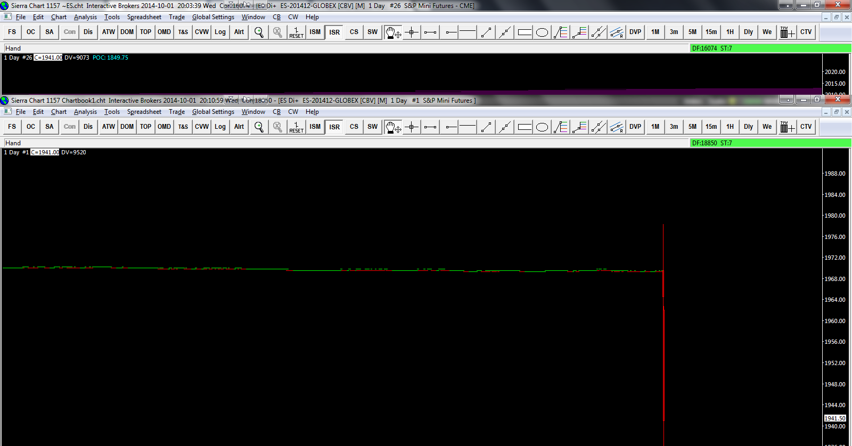Click the FS button in the lower Chartbook1 toolbar
Viewport: 852px width, 446px height.
(x=12, y=127)
